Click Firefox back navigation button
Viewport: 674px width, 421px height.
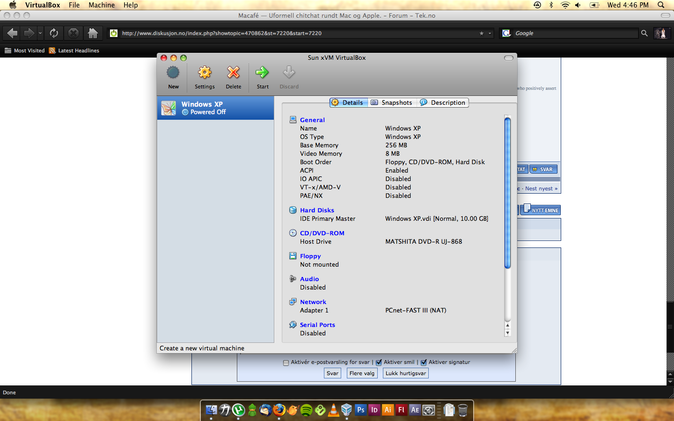point(12,33)
